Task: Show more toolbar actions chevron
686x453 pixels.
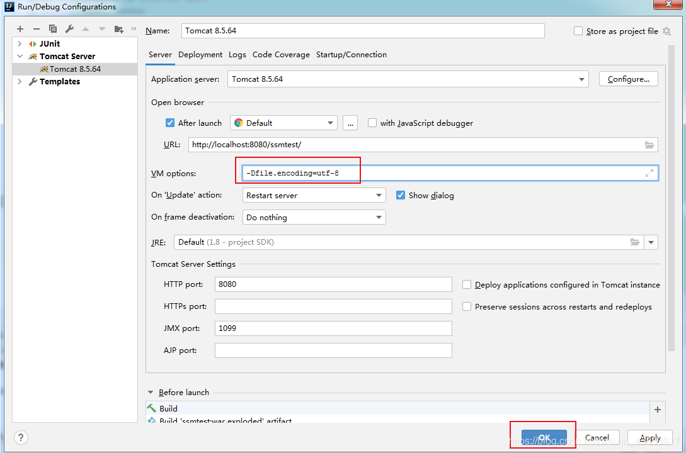Action: (134, 28)
